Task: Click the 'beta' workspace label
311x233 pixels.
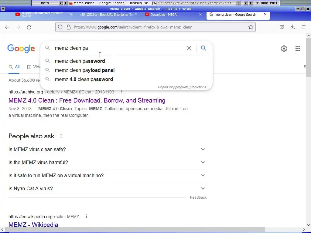Action: point(45,3)
